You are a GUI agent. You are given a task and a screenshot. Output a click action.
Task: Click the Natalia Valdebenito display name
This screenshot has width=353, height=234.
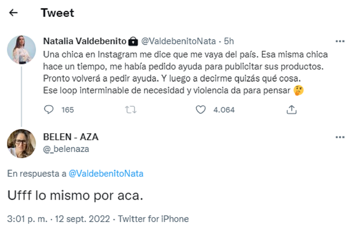coord(85,41)
